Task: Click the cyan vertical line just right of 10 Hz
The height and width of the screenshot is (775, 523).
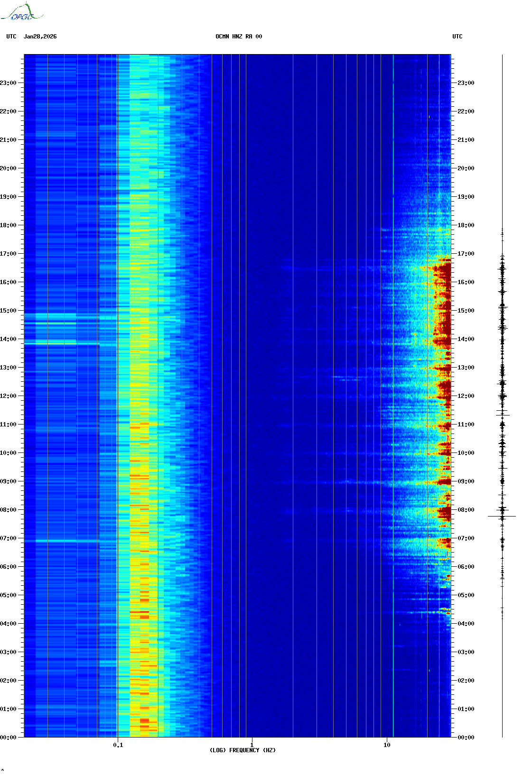Action: [x=393, y=379]
